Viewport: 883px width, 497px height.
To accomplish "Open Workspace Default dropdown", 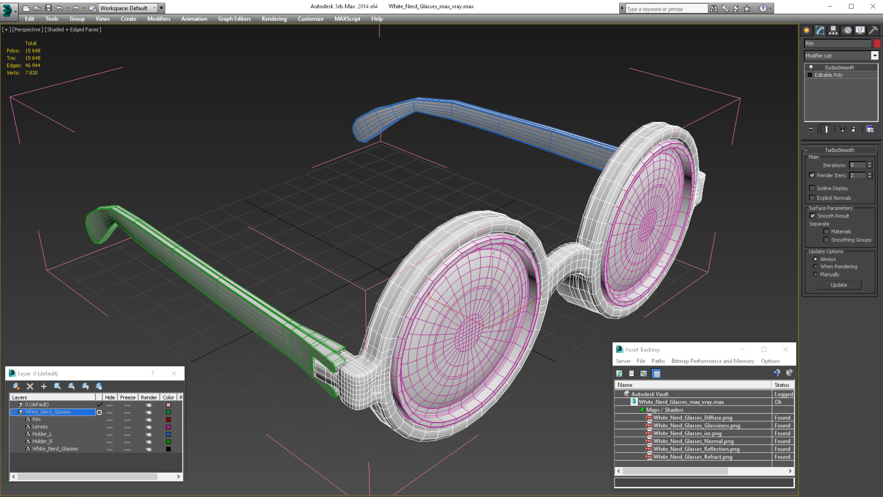I will point(154,8).
